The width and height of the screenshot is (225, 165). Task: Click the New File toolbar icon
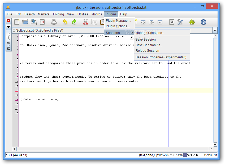point(17,22)
